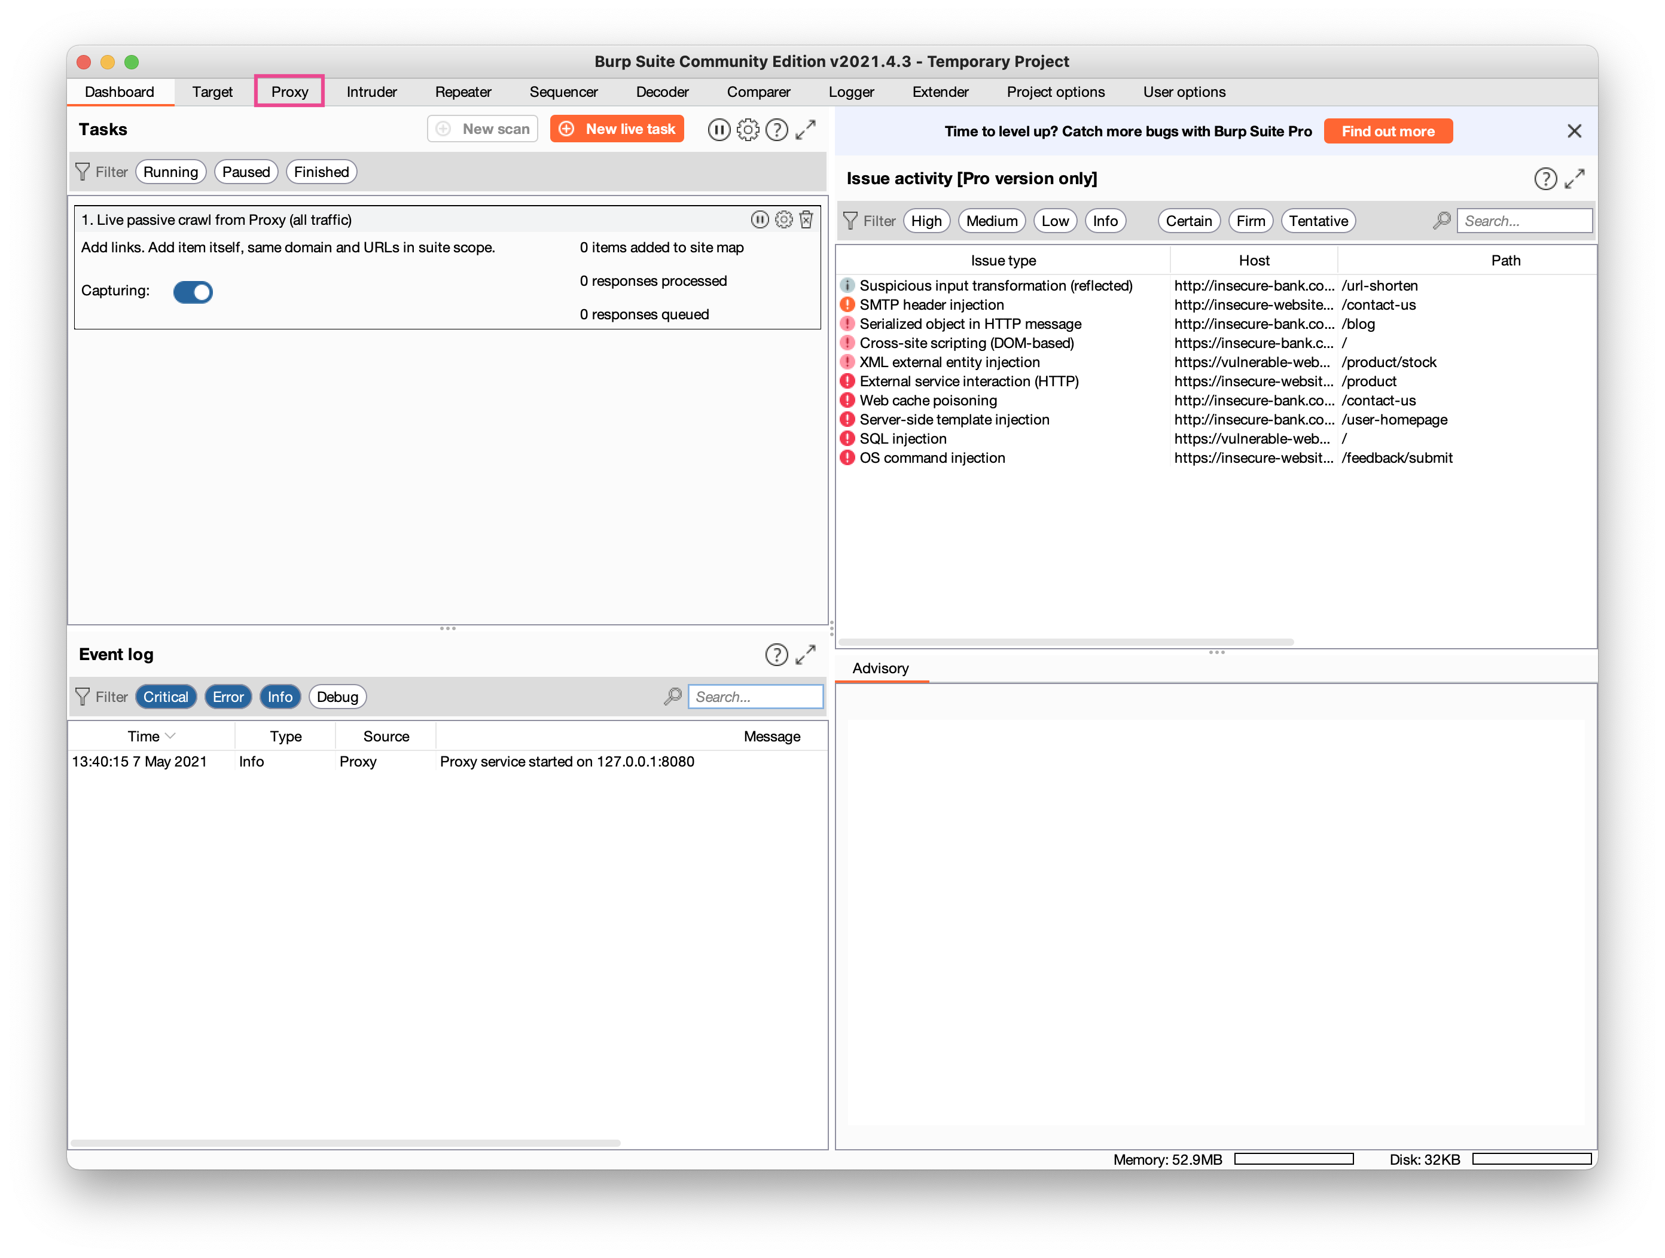Open help for Issue activity panel
1665x1258 pixels.
coord(1545,179)
